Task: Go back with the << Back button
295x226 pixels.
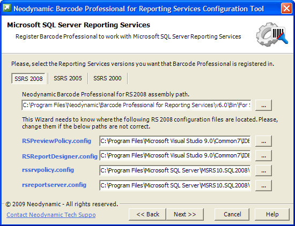Action: [147, 214]
